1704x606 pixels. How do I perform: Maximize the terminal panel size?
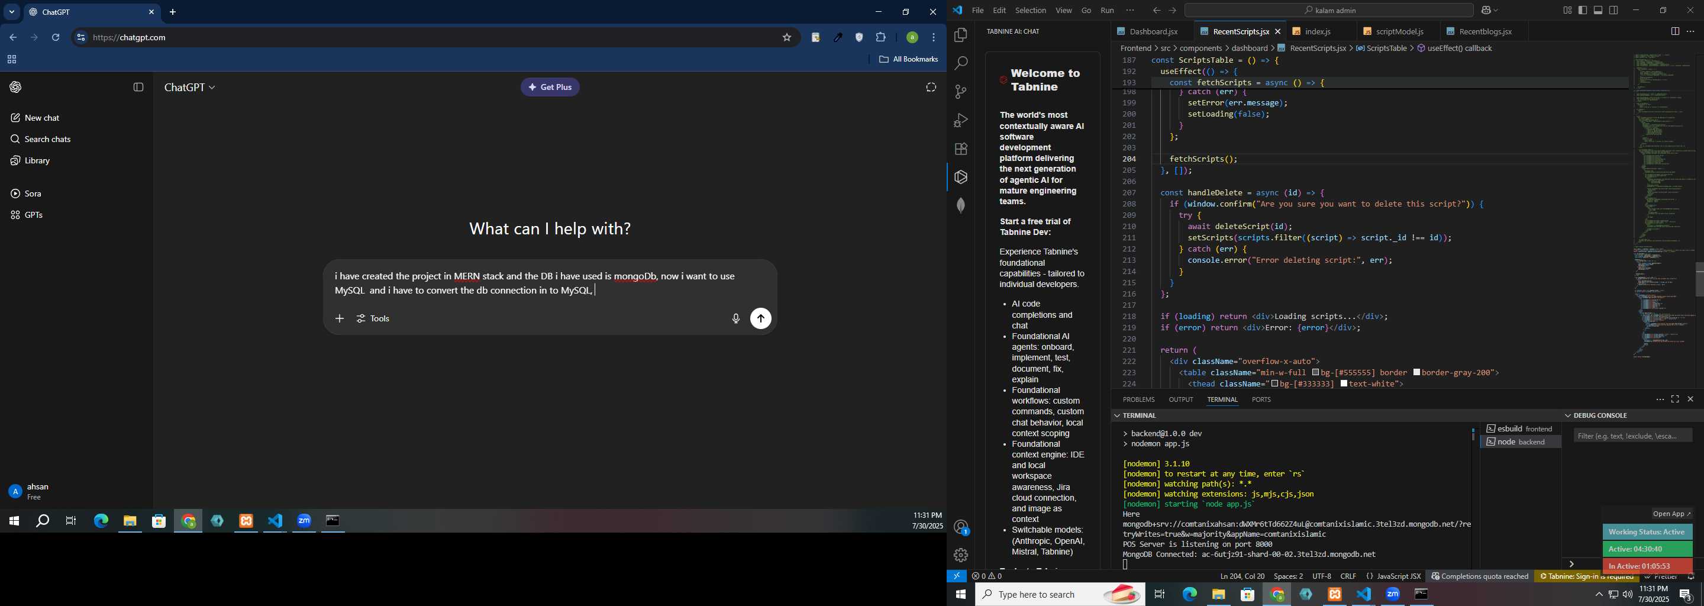(1675, 399)
